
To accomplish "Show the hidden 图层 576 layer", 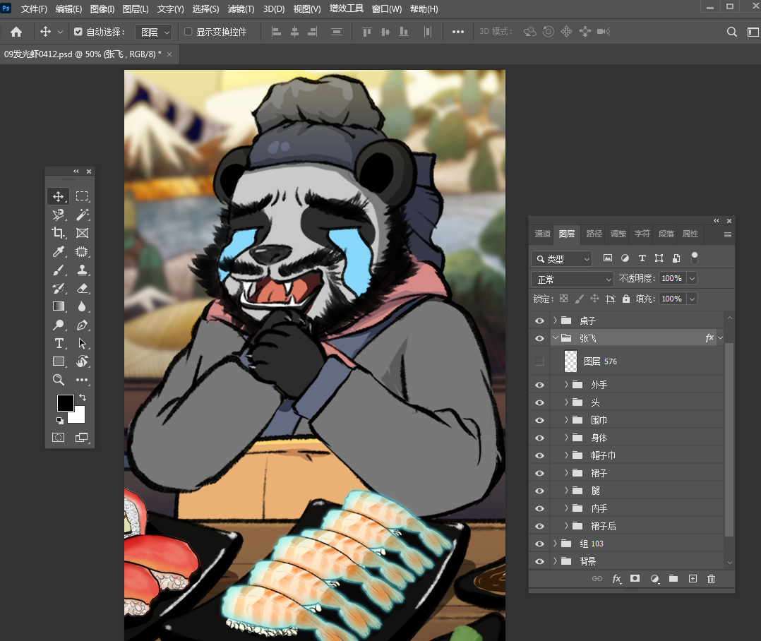I will coord(539,361).
